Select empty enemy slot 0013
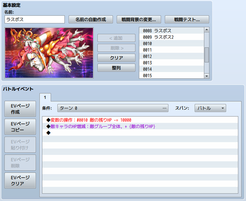 point(171,63)
